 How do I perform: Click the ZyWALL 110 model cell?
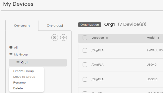[155, 50]
